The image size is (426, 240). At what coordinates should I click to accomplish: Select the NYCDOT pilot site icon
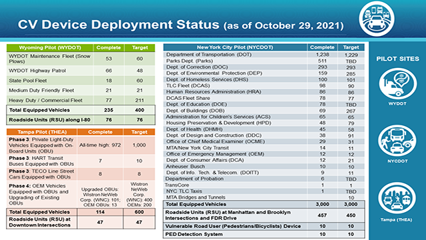tap(397, 141)
